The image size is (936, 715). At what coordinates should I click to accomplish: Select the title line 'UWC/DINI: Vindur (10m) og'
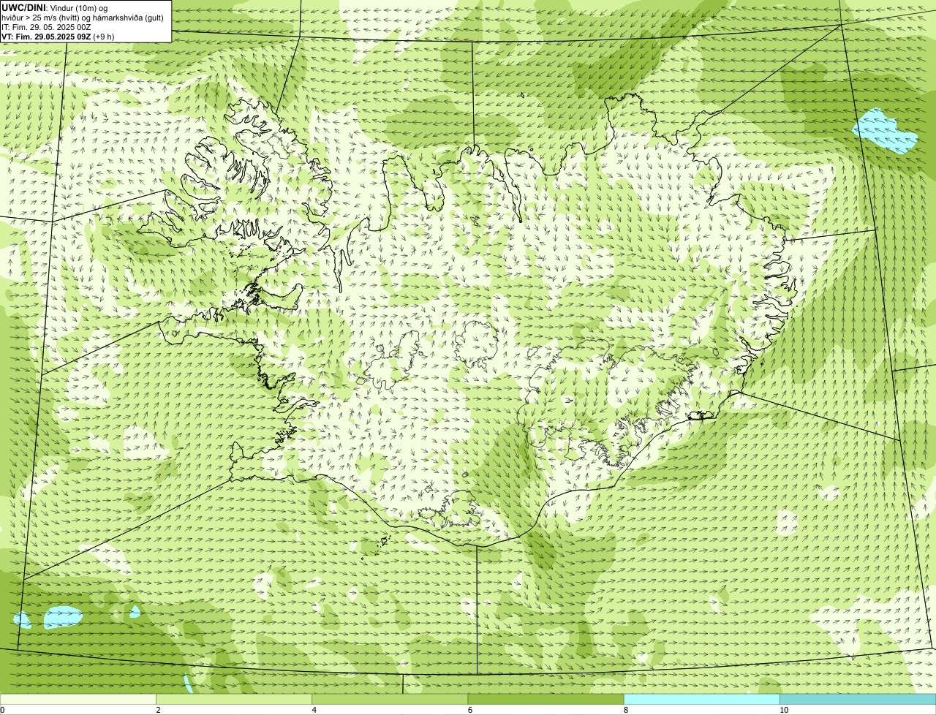coord(55,7)
